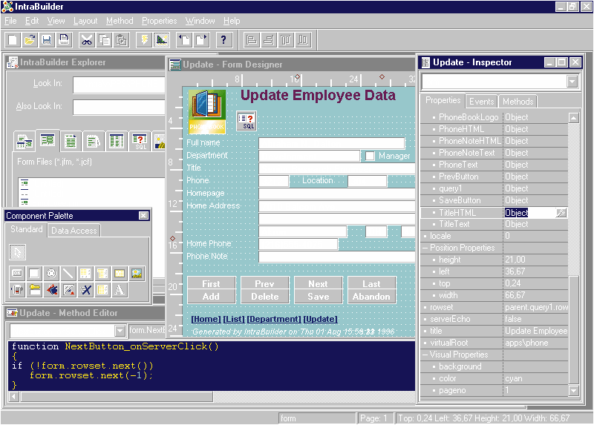Select the line rule component in the palette
This screenshot has width=594, height=425.
point(68,273)
